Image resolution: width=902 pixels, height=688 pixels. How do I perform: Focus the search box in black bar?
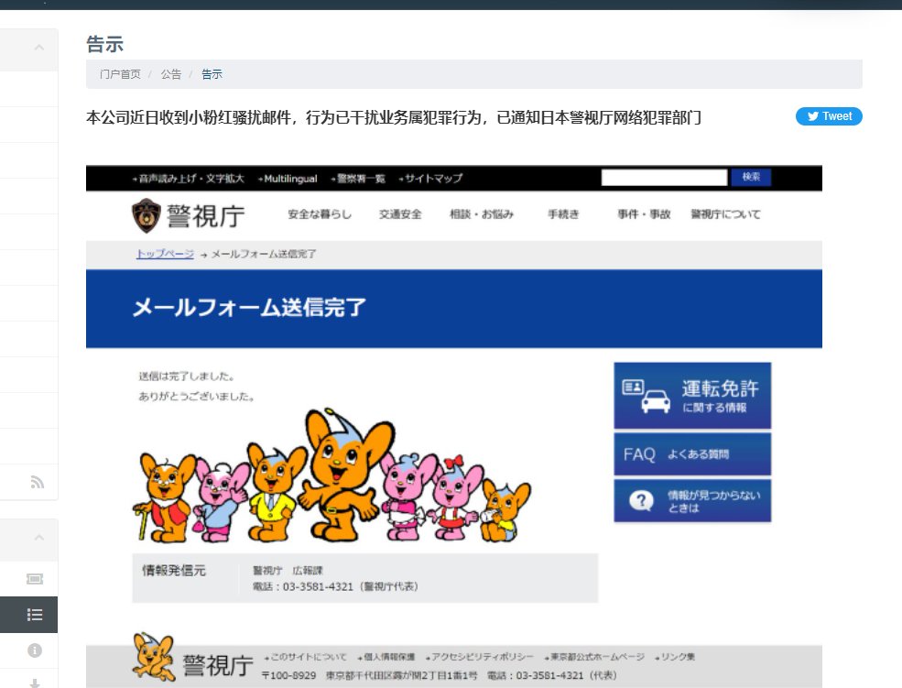(x=664, y=177)
